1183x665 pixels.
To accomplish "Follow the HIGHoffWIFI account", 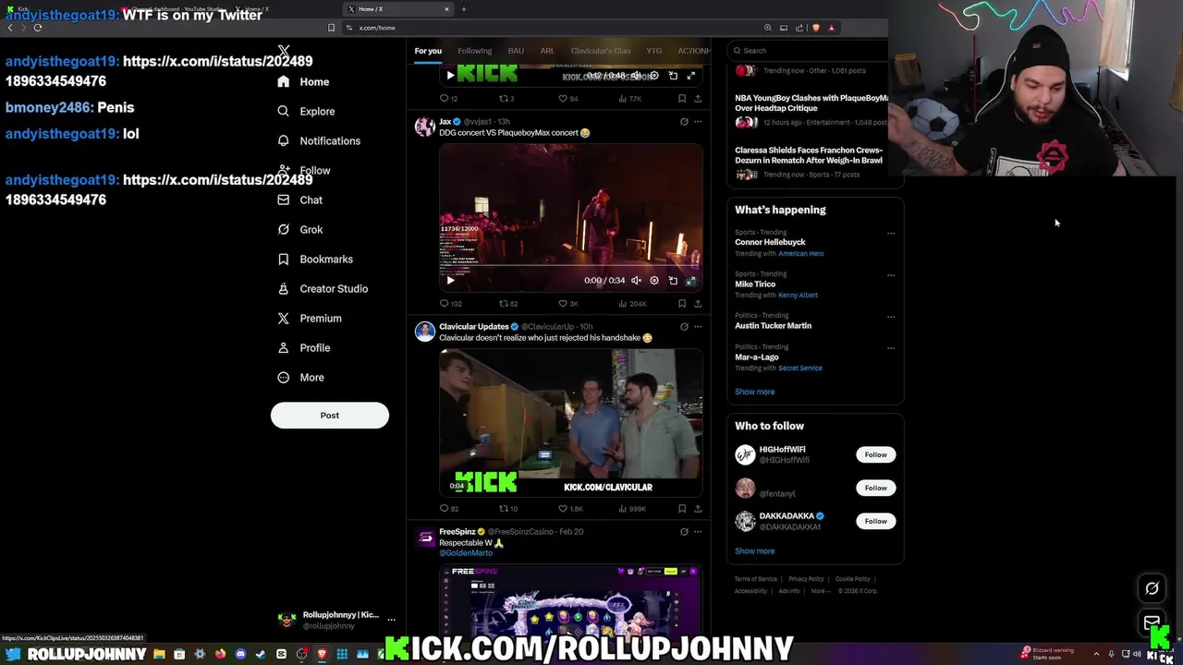I will (875, 454).
